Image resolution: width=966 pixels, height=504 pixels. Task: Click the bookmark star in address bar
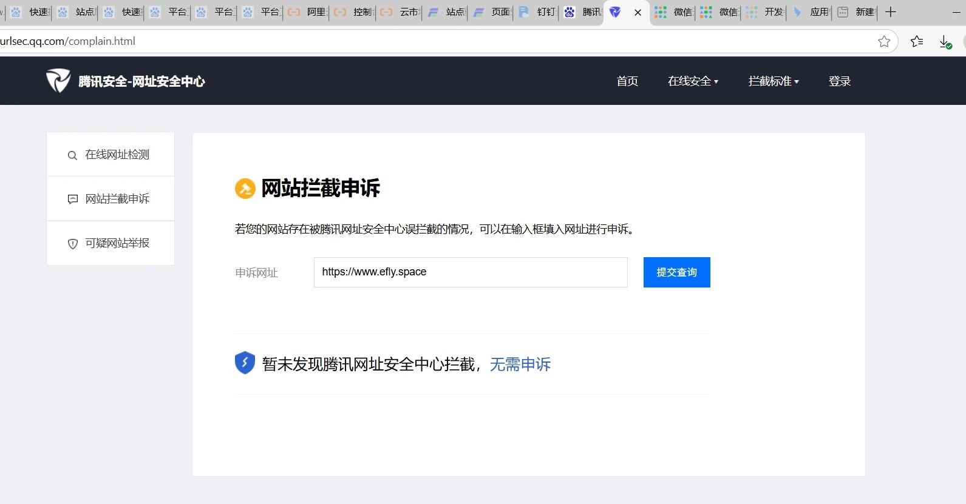pos(884,41)
